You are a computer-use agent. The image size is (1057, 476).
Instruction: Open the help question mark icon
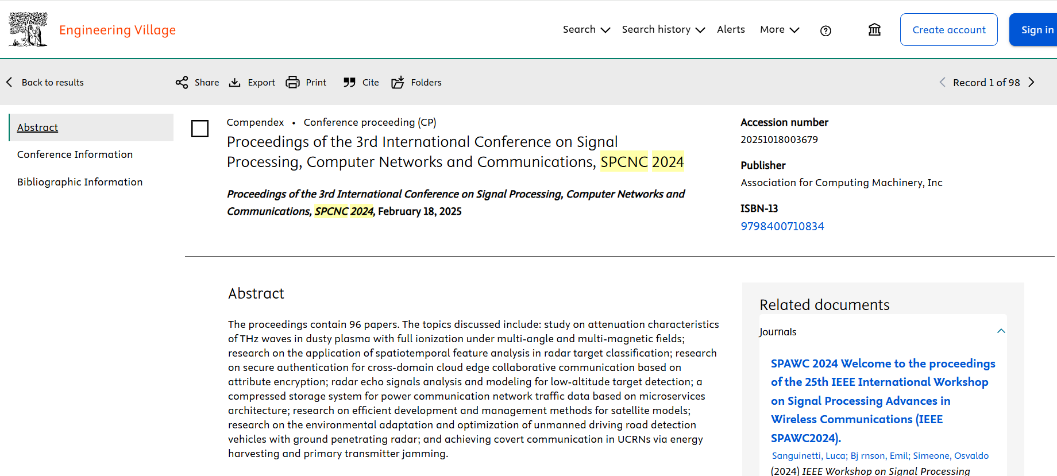pos(825,30)
